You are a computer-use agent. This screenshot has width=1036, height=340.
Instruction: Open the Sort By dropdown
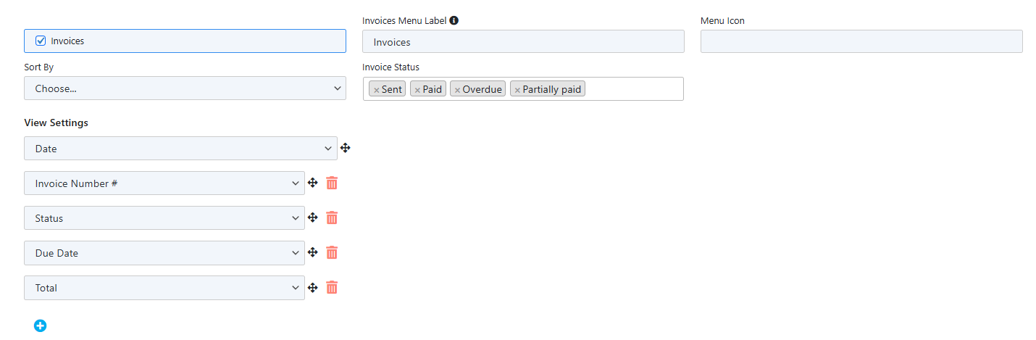tap(185, 88)
